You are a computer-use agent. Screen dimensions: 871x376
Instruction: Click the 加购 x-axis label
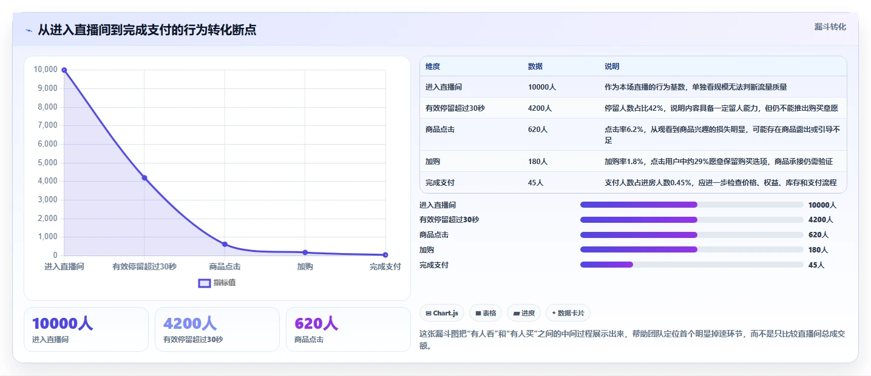(305, 266)
